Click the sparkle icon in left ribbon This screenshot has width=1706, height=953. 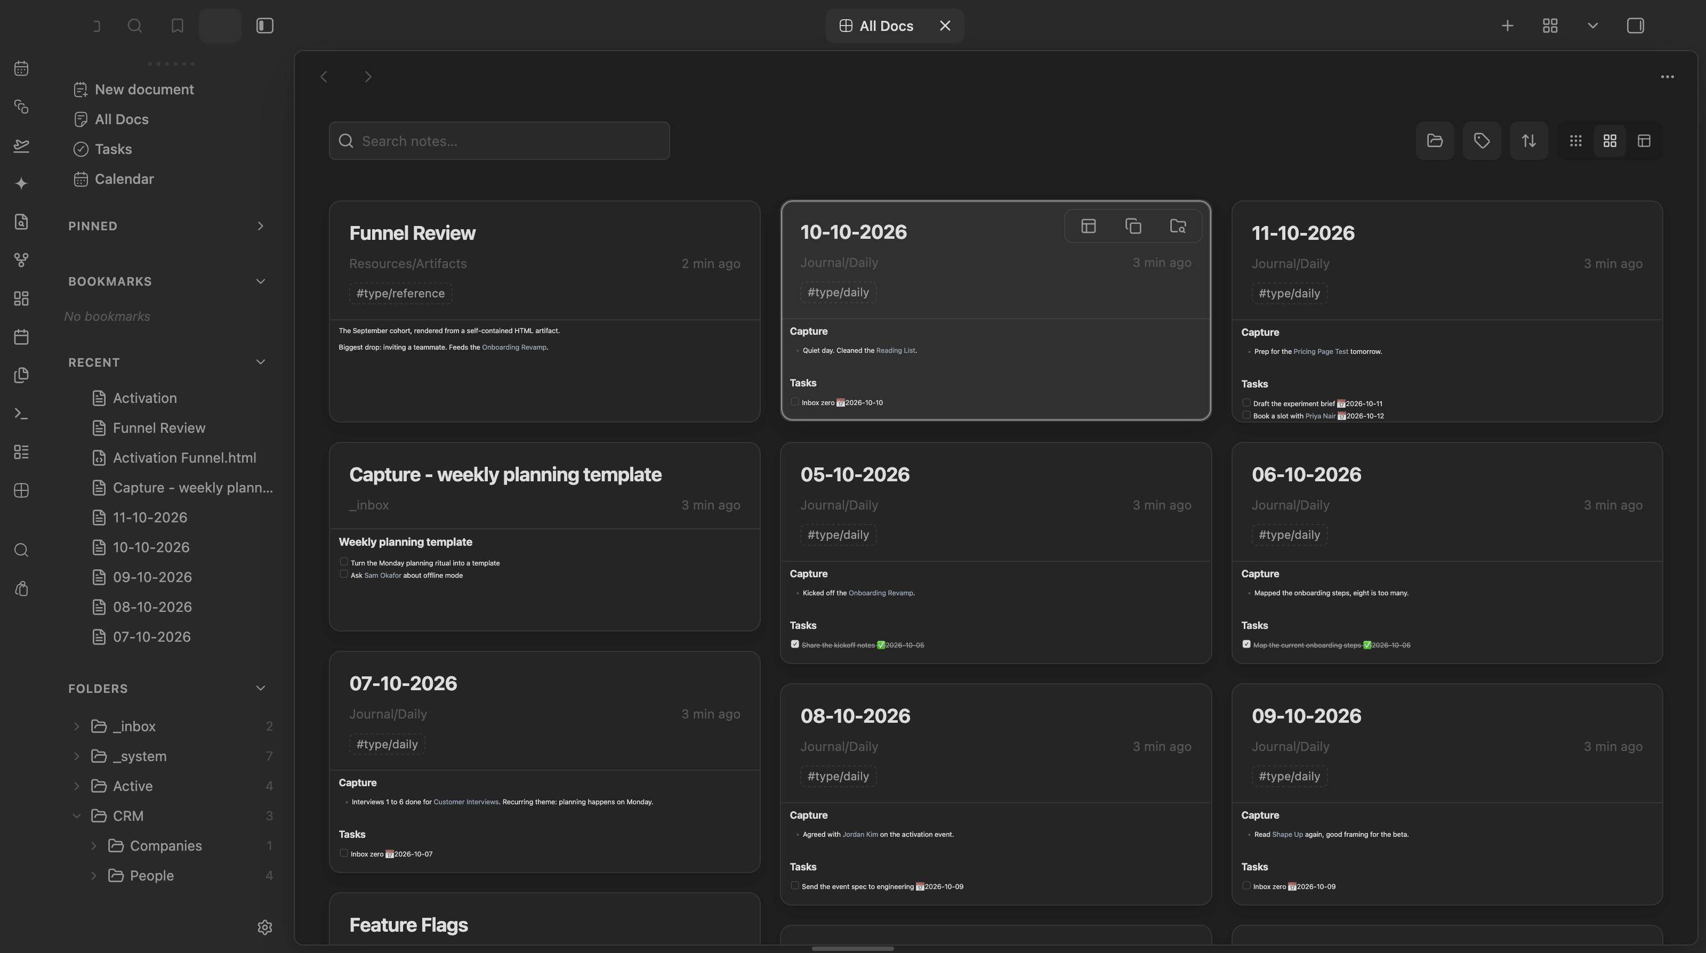21,183
